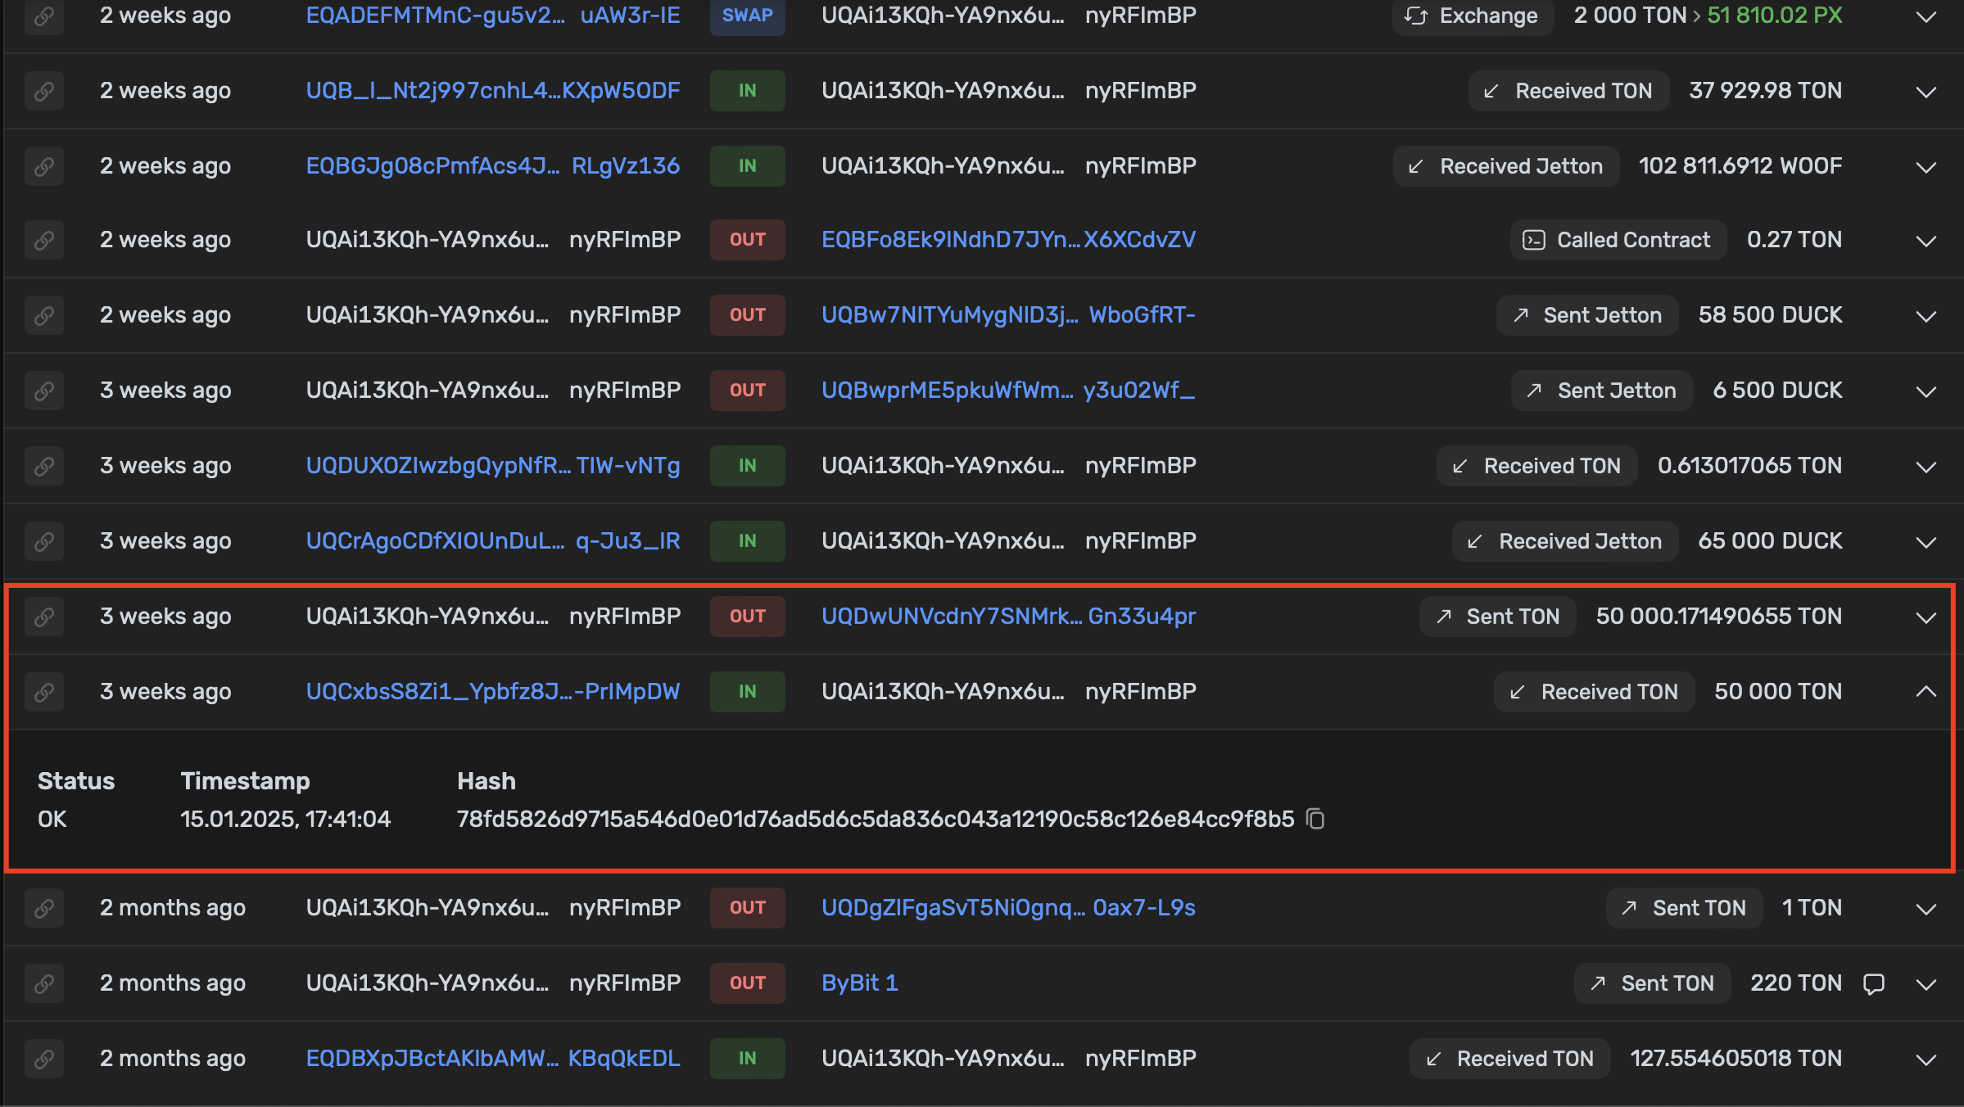Screen dimensions: 1964x1107
Task: Collapse the highlighted 50 000 TON received transaction
Action: click(x=1926, y=691)
